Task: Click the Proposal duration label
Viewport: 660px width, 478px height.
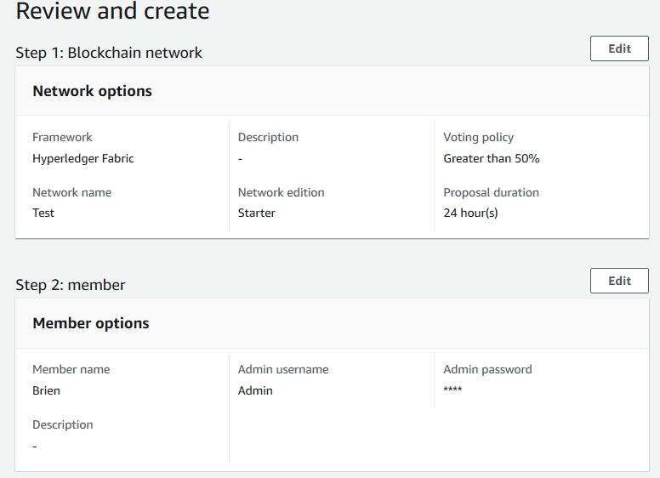Action: click(x=491, y=192)
